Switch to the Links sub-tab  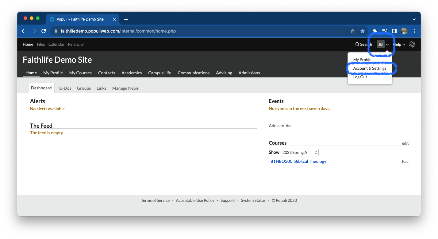click(x=102, y=88)
